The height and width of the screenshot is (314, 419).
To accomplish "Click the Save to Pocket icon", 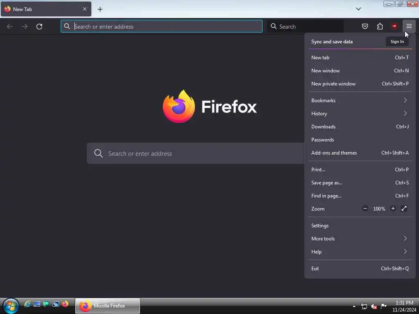I will coord(365,26).
